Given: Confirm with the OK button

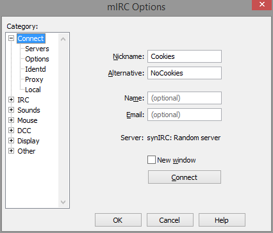Looking at the screenshot, I should pos(118,220).
